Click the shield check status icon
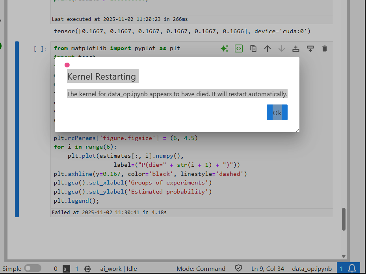Screen dimensions: 366x274 [239, 268]
